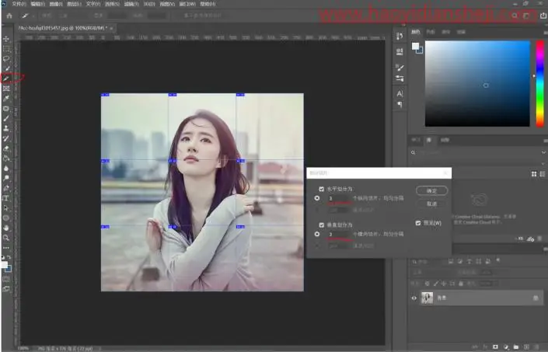Close the open document tab
The image size is (548, 352).
[x=111, y=28]
